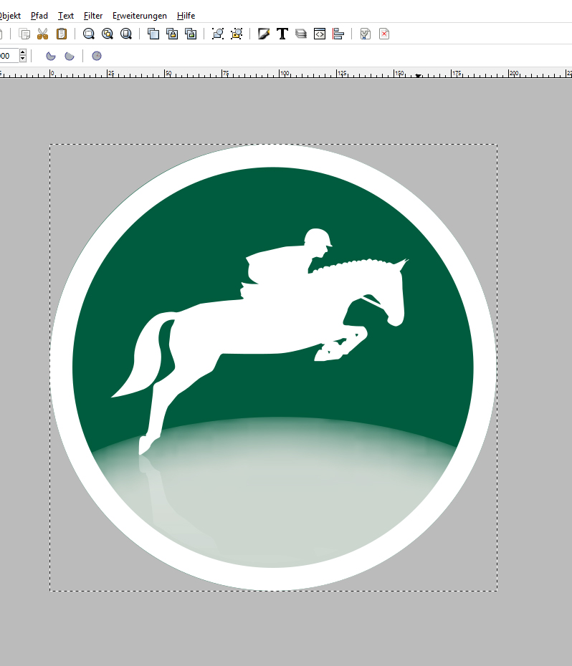Duplicate the selected object via toolbar icon
Viewport: 572px width, 666px height.
[x=153, y=34]
